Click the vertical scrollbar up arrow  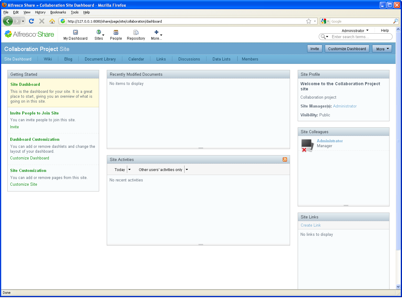tap(398, 29)
